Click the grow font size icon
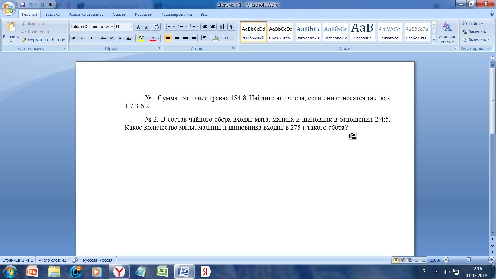This screenshot has width=496, height=279. click(x=139, y=27)
